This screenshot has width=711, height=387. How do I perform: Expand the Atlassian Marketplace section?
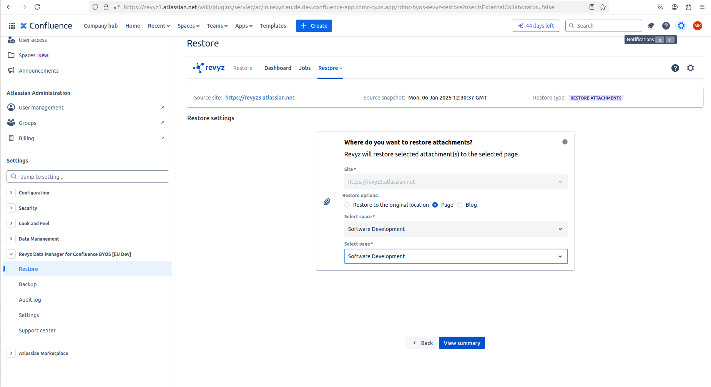[11, 353]
